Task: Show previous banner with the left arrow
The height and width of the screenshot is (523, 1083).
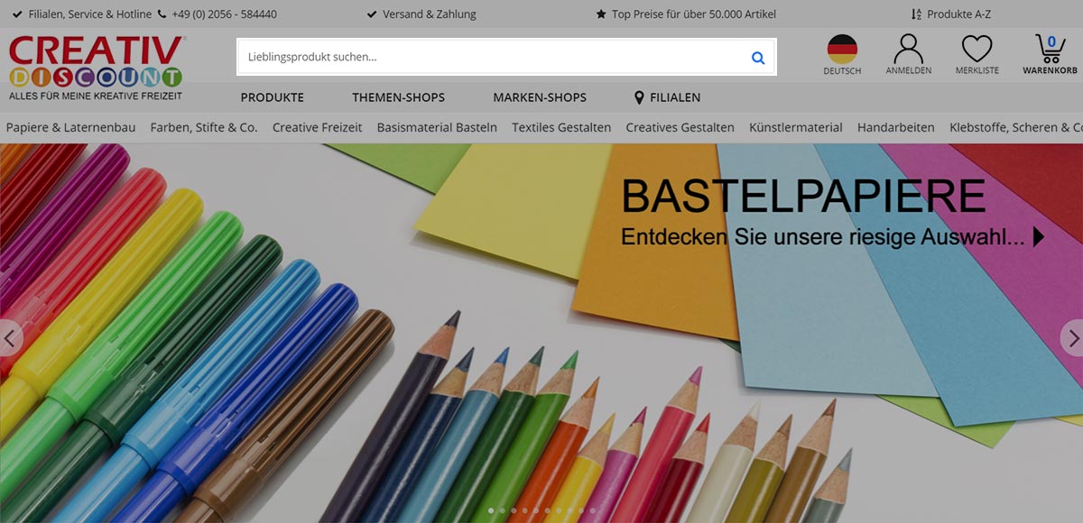Action: (11, 338)
